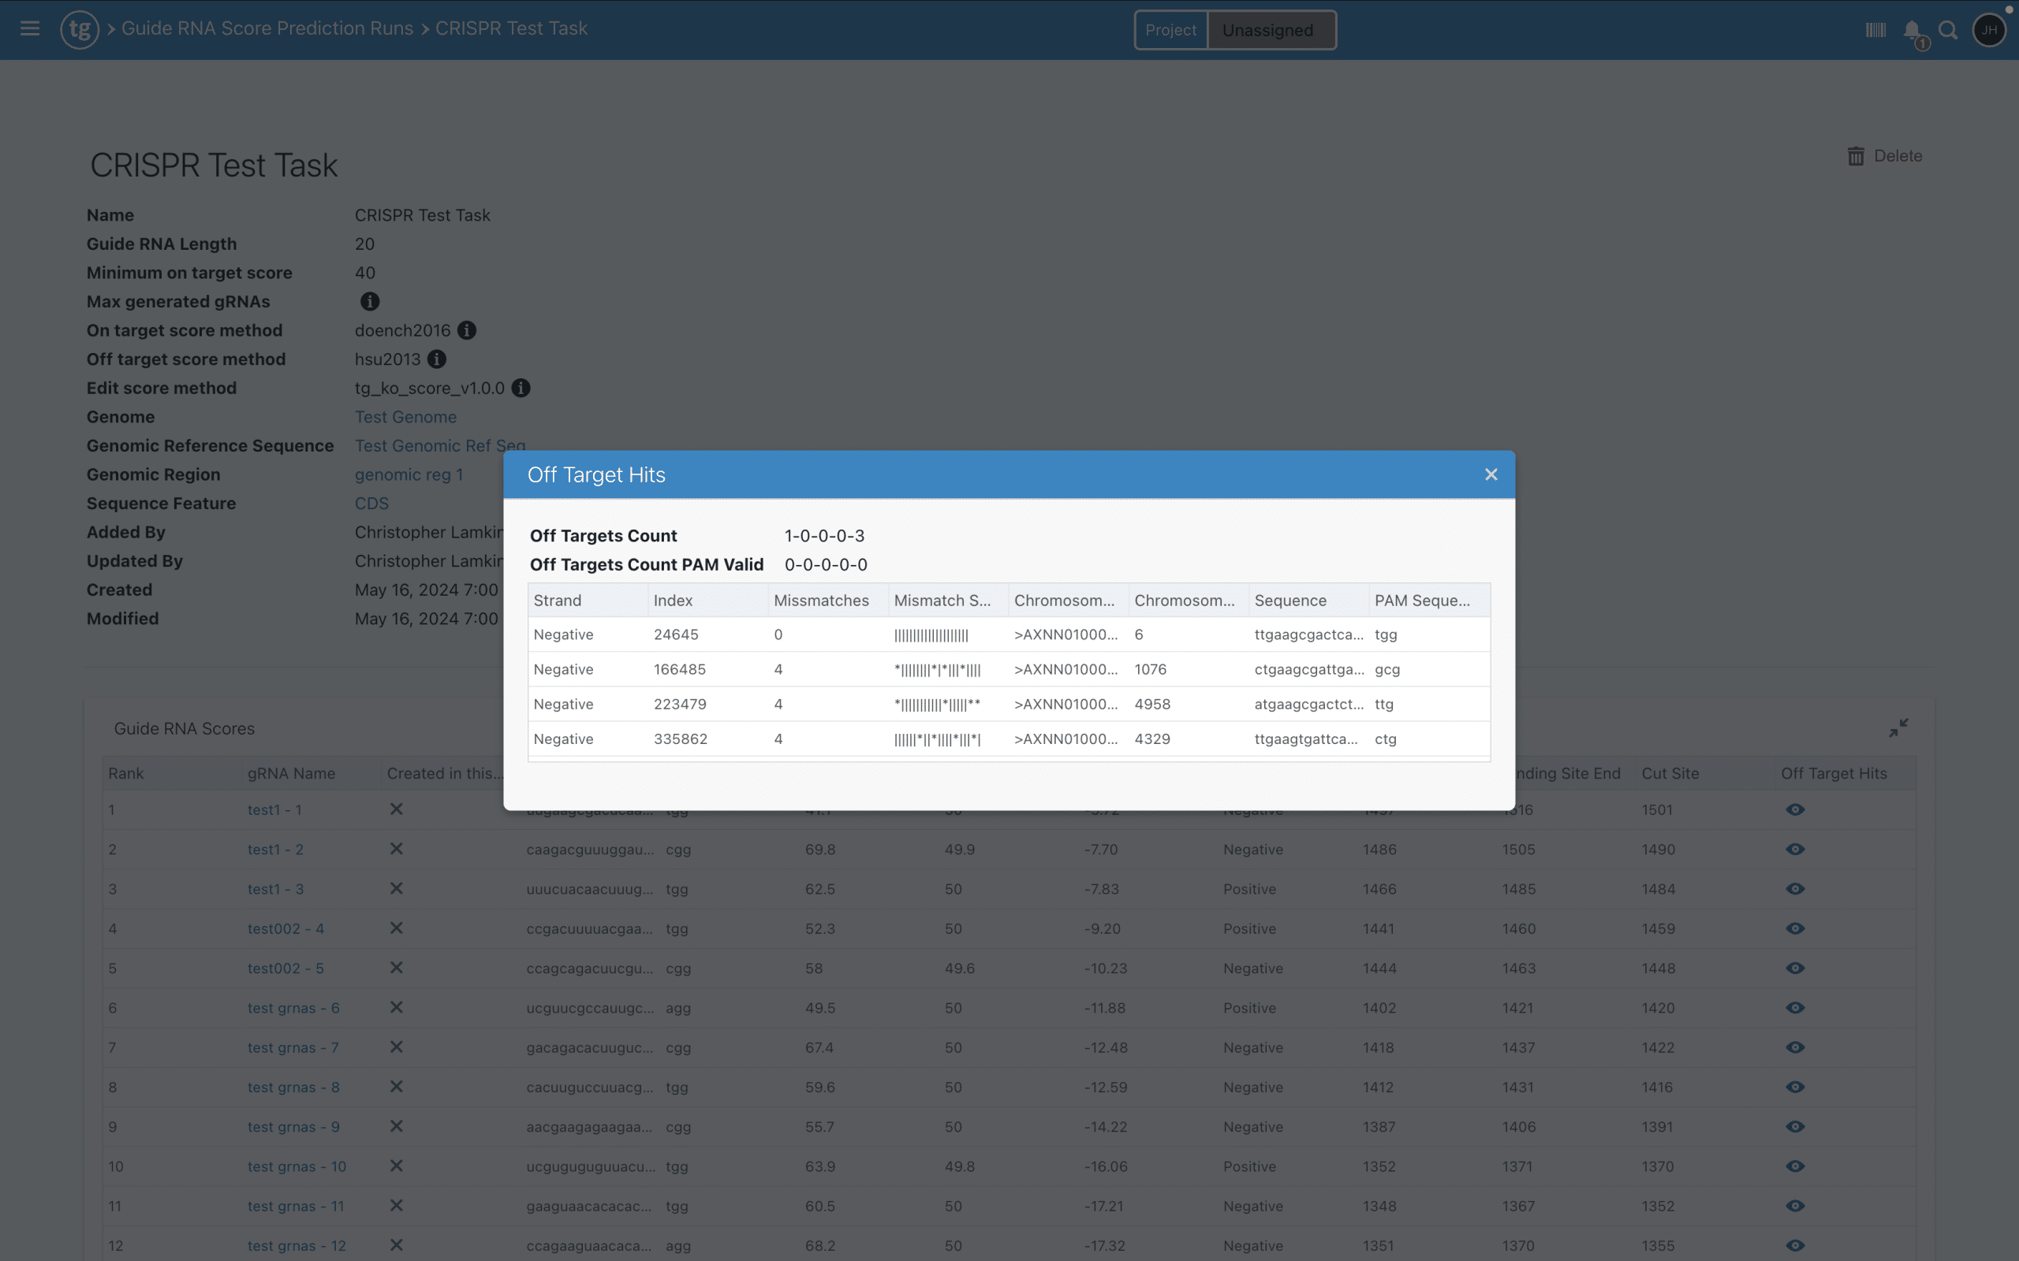2019x1261 pixels.
Task: Show off target hits for test grnas - 9
Action: click(1795, 1127)
